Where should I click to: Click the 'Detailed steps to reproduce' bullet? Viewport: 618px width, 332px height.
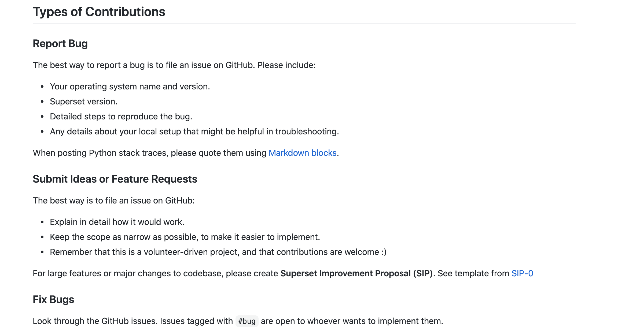tap(121, 116)
